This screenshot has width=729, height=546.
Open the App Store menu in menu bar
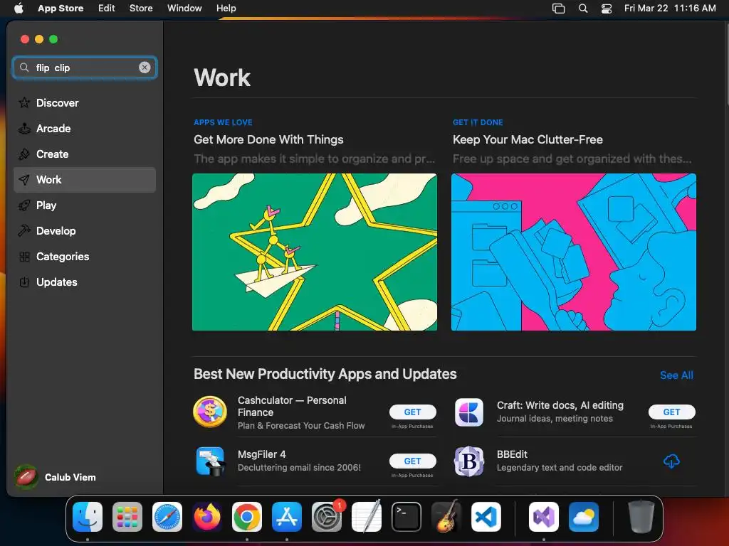[61, 8]
